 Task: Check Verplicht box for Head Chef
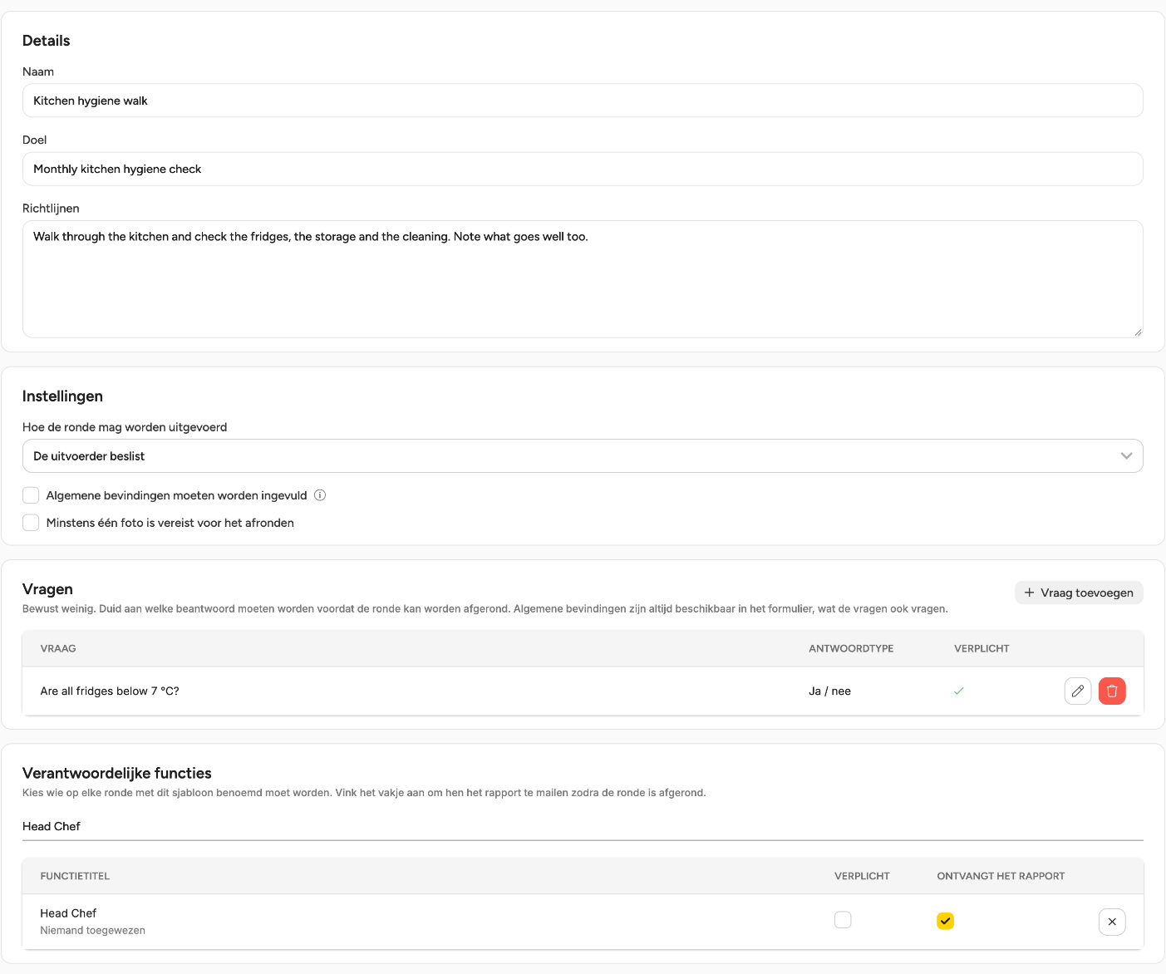pos(843,920)
